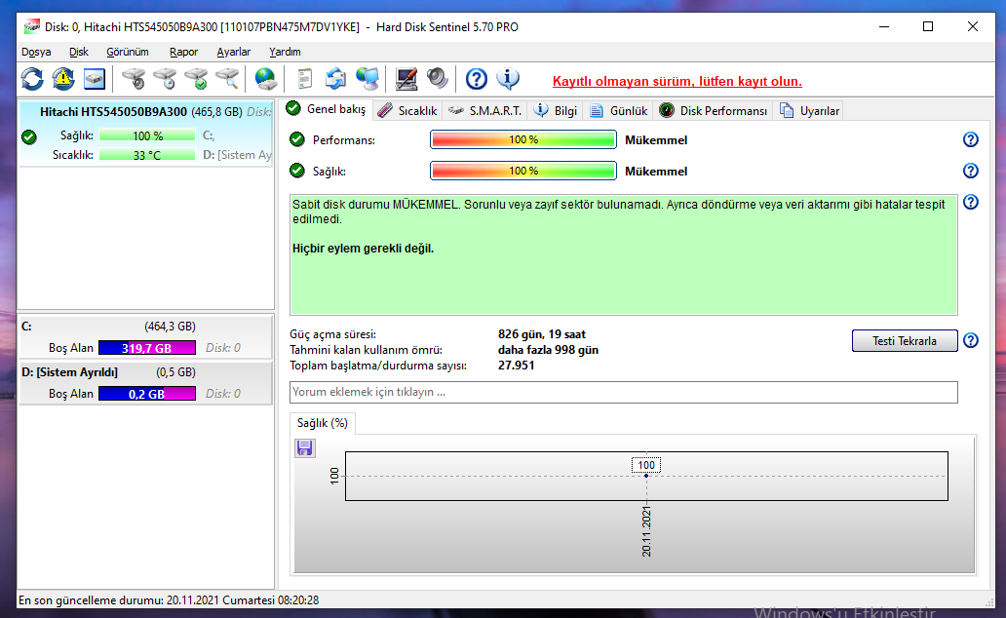This screenshot has height=618, width=1006.
Task: Open the Görünüm menu
Action: click(x=127, y=52)
